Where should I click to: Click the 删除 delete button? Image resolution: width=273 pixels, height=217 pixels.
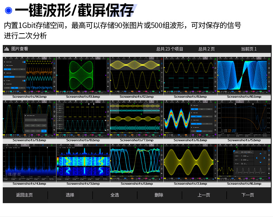[x=159, y=195]
